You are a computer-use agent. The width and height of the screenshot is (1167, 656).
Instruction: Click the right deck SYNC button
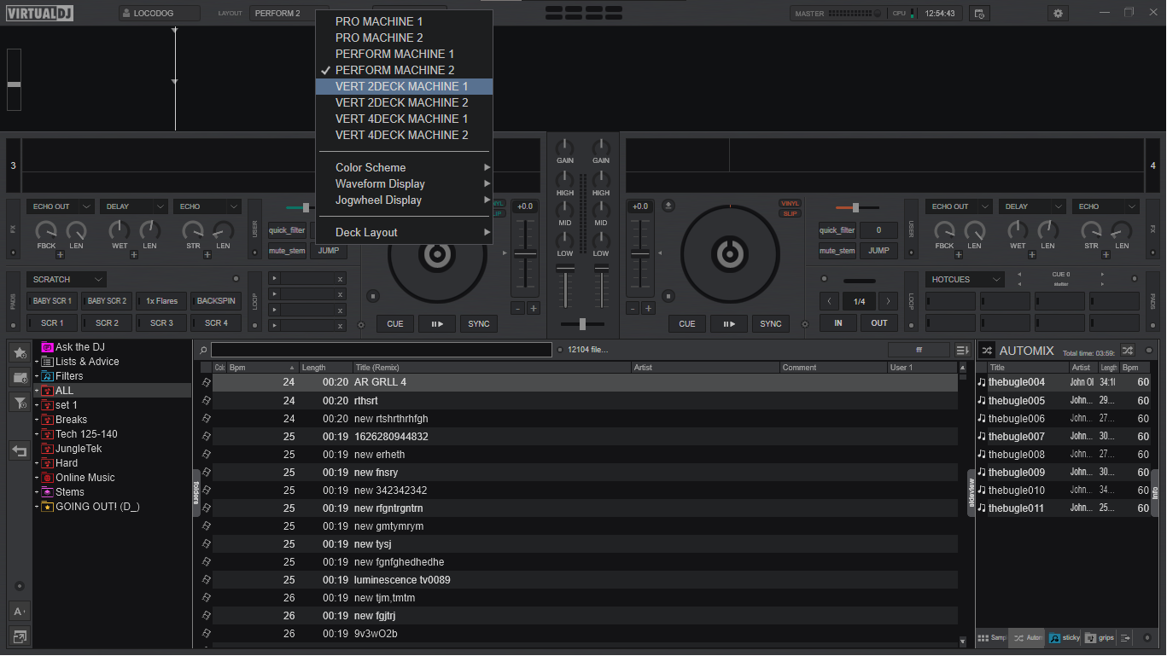pos(771,323)
